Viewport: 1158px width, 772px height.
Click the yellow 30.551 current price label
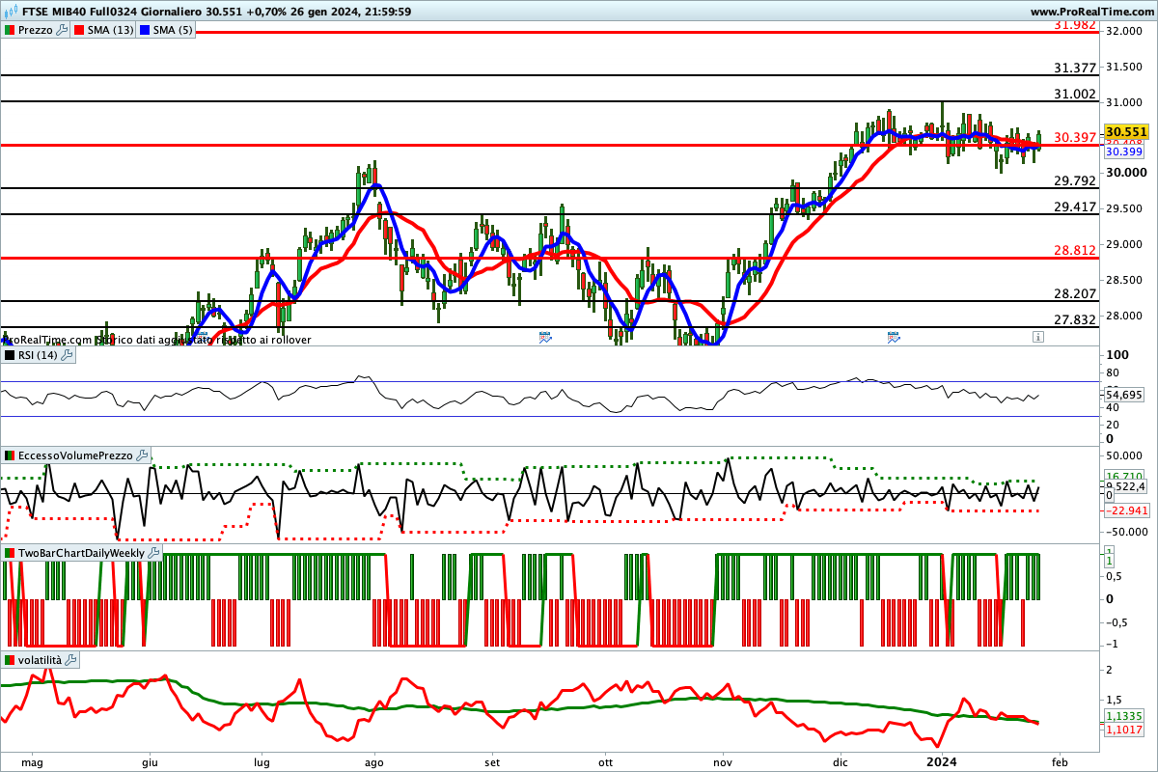(x=1125, y=131)
